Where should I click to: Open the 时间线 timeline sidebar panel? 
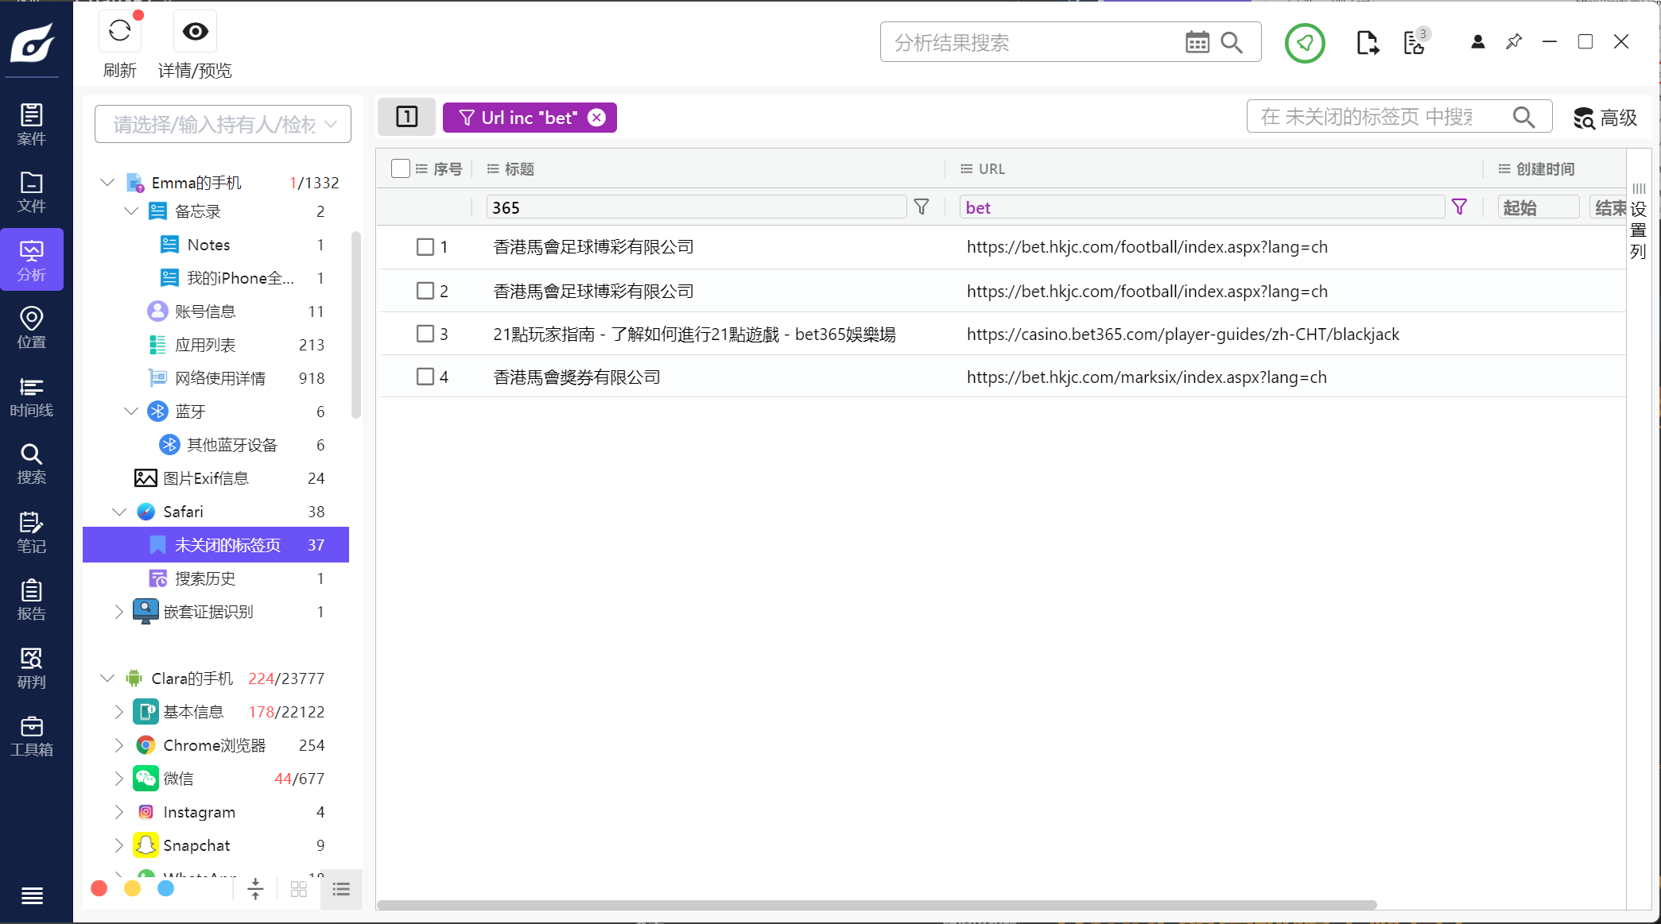[31, 396]
